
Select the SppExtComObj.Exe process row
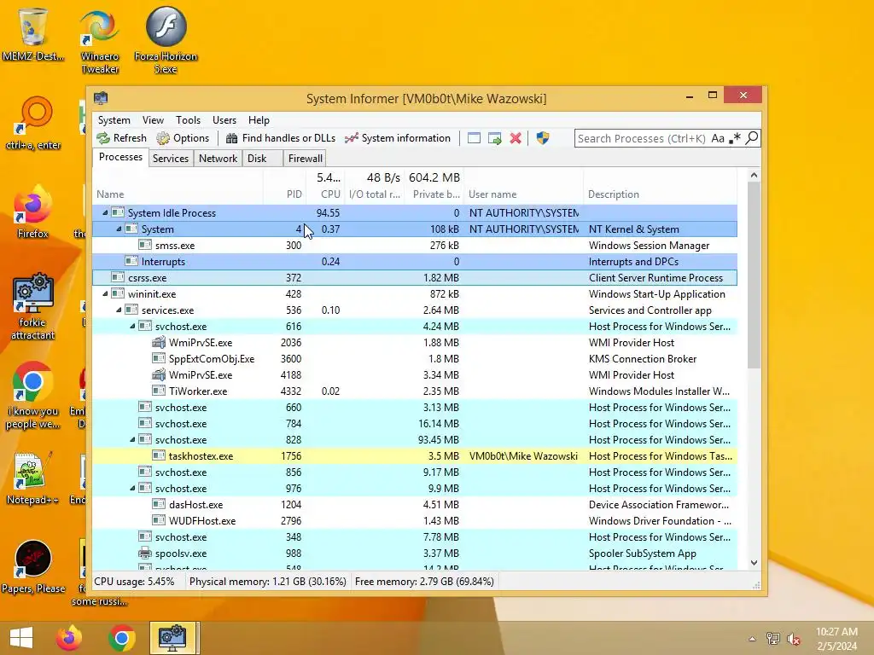[x=415, y=359]
